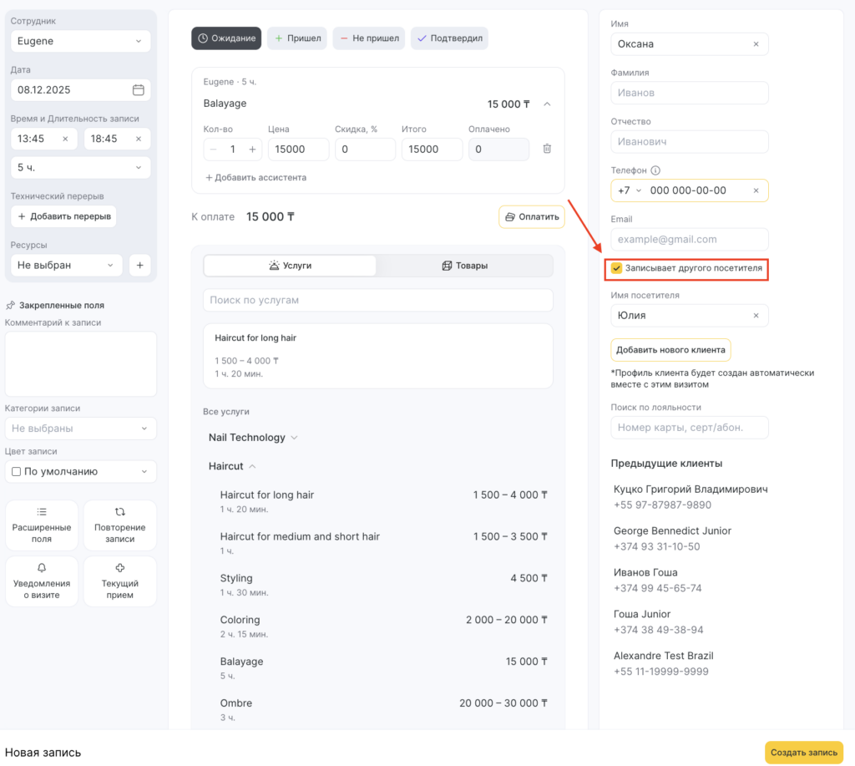The image size is (855, 766).
Task: Select the Услуги tab
Action: (x=290, y=266)
